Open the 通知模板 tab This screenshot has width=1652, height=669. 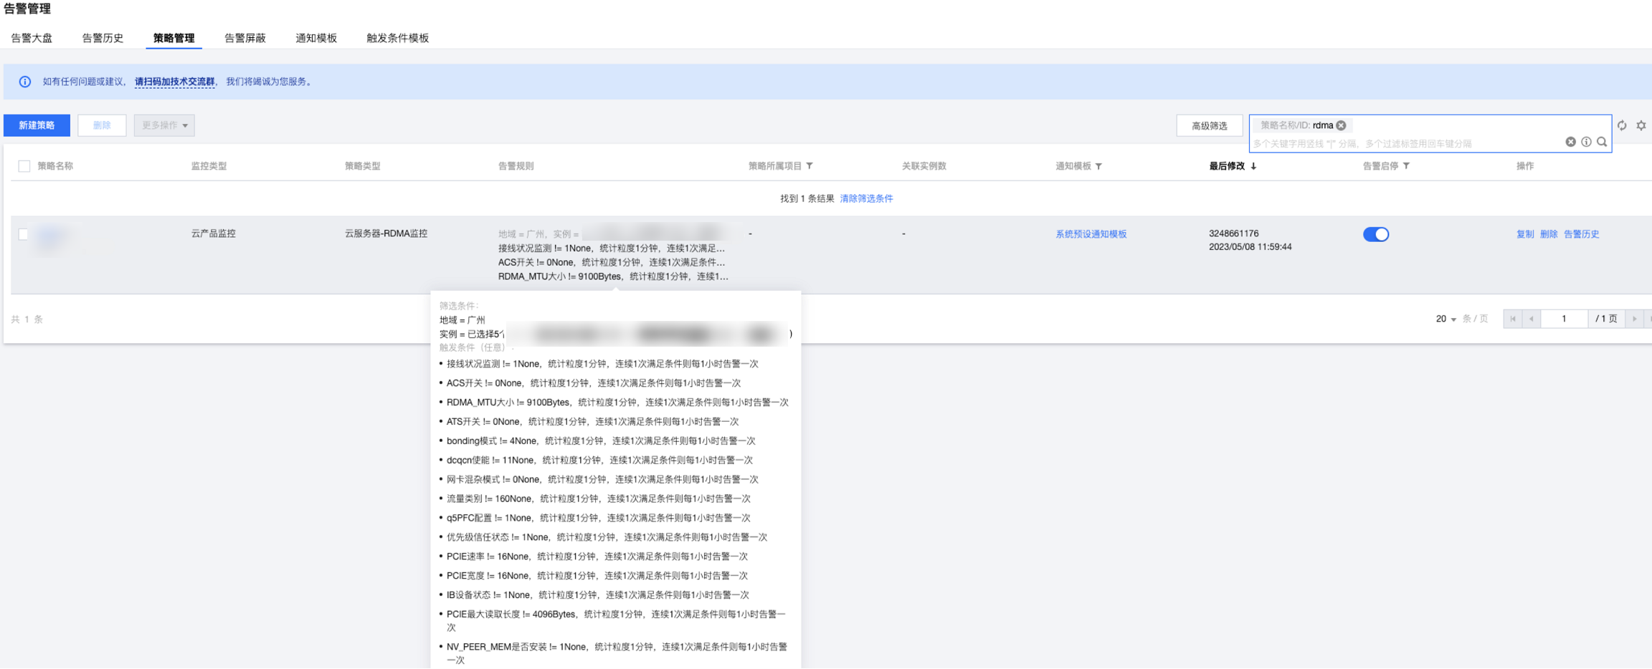coord(316,38)
